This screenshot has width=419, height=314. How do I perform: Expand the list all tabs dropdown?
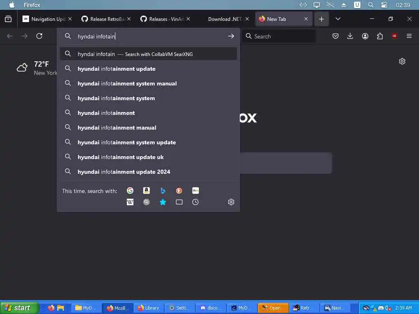338,19
